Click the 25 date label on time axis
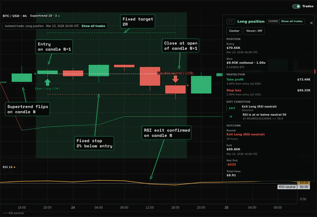Image resolution: width=317 pixels, height=217 pixels. pyautogui.click(x=226, y=208)
